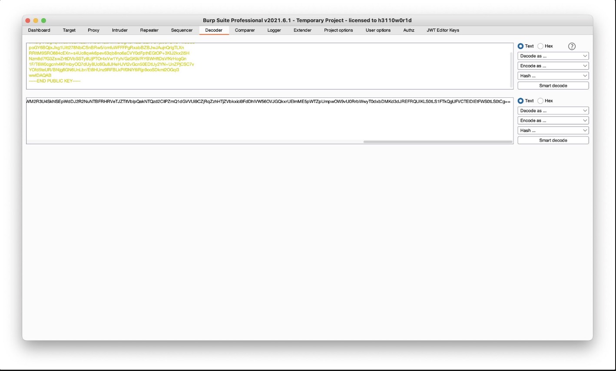
Task: Click the 'wwIDAQAB' line in first text area
Action: point(40,76)
